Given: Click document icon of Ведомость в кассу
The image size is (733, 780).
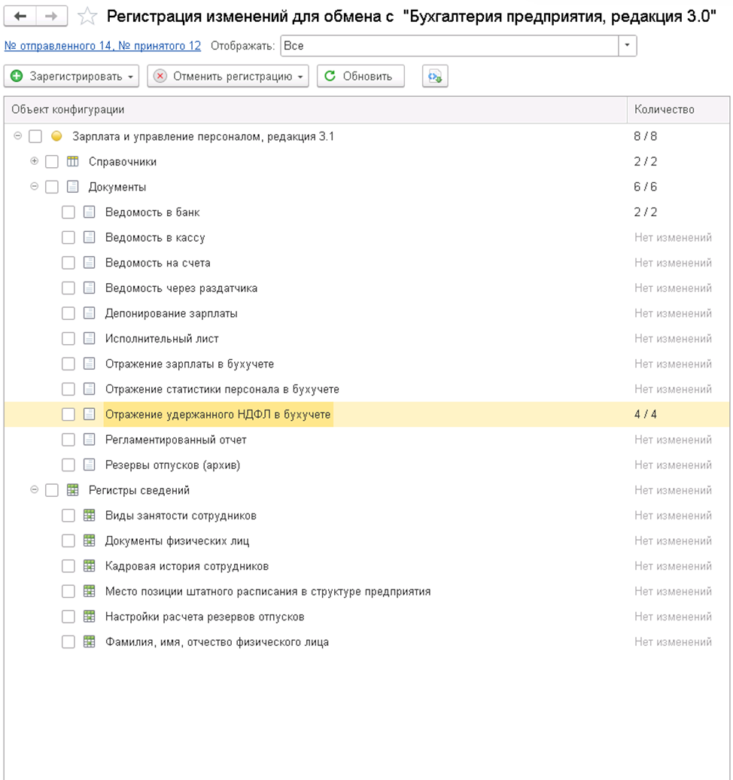Looking at the screenshot, I should point(89,237).
